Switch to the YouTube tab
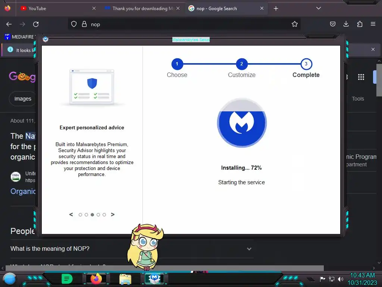Screen dimensions: 382x287 point(57,9)
